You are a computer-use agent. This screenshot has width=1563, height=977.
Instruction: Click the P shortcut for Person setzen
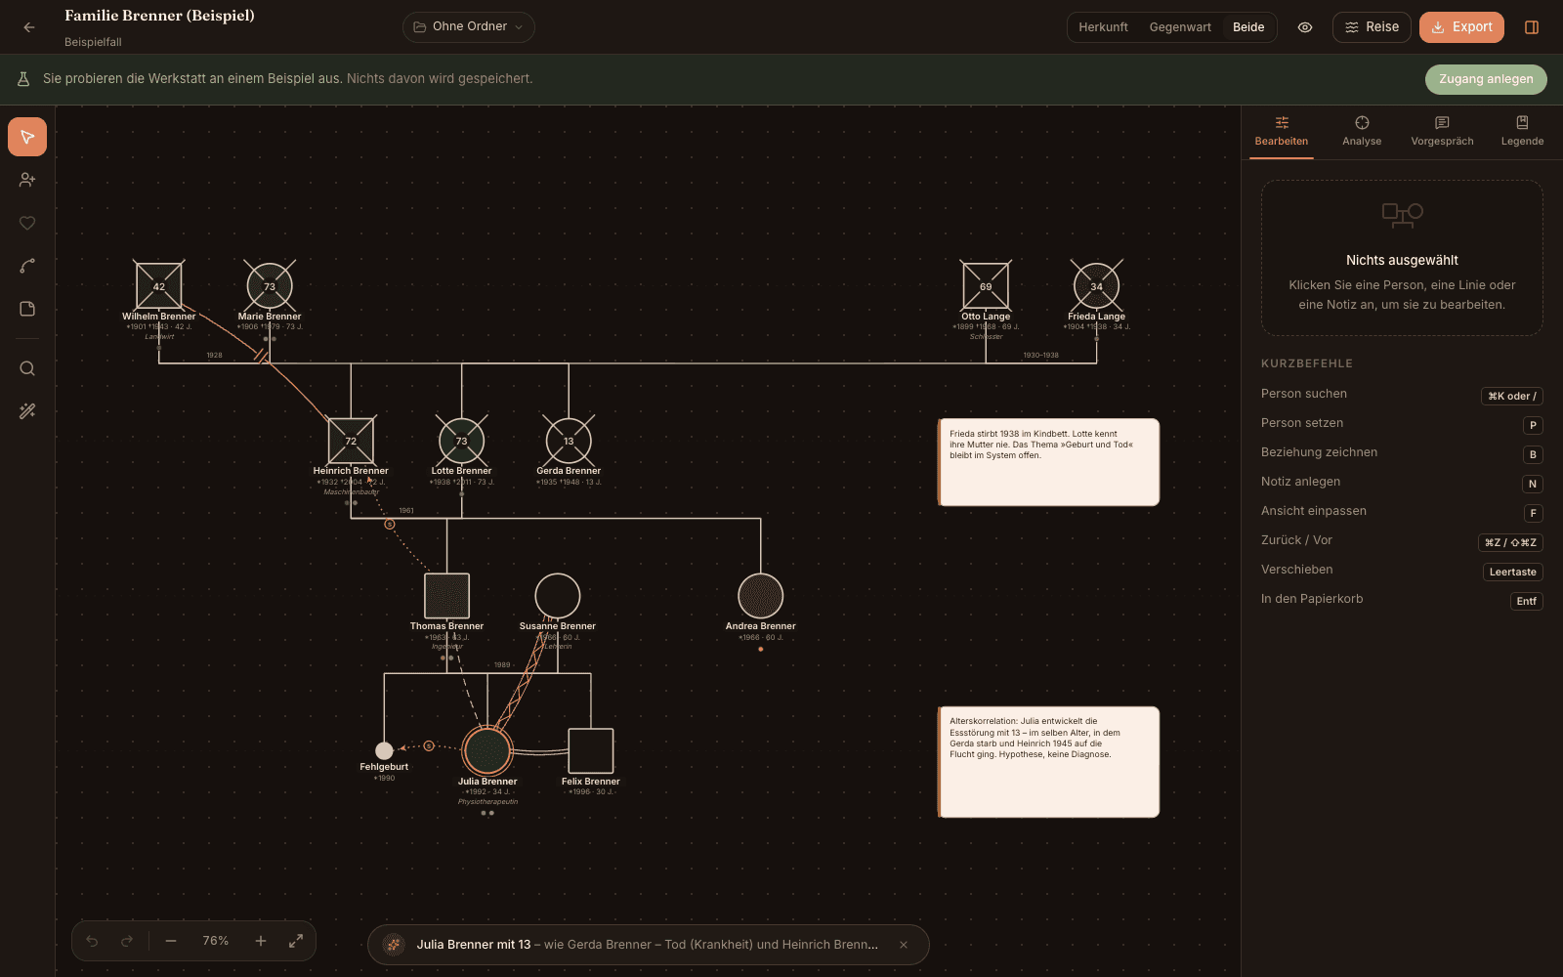pos(1533,425)
